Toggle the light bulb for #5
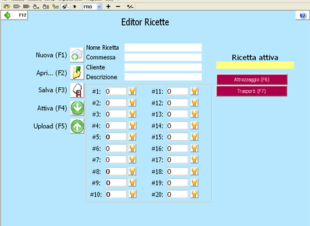Image resolution: width=310 pixels, height=226 pixels. [132, 137]
